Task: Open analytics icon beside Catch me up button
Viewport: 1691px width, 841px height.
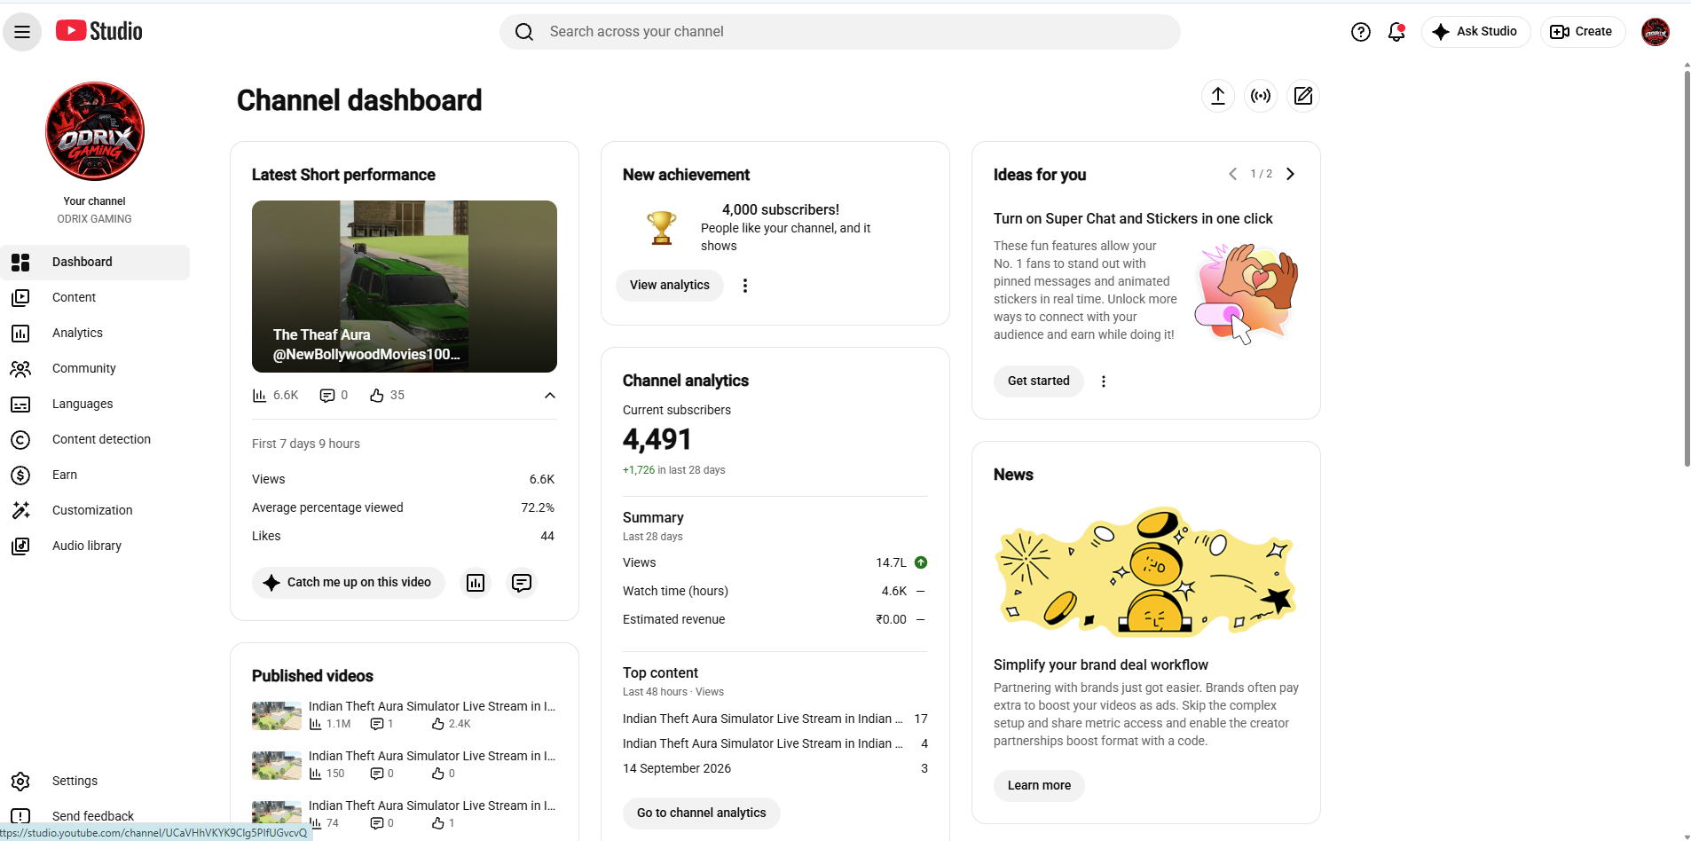Action: click(x=476, y=583)
